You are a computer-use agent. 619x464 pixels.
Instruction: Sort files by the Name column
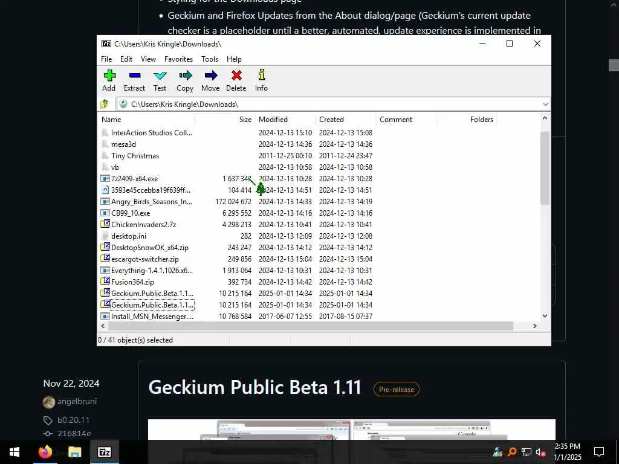[146, 120]
